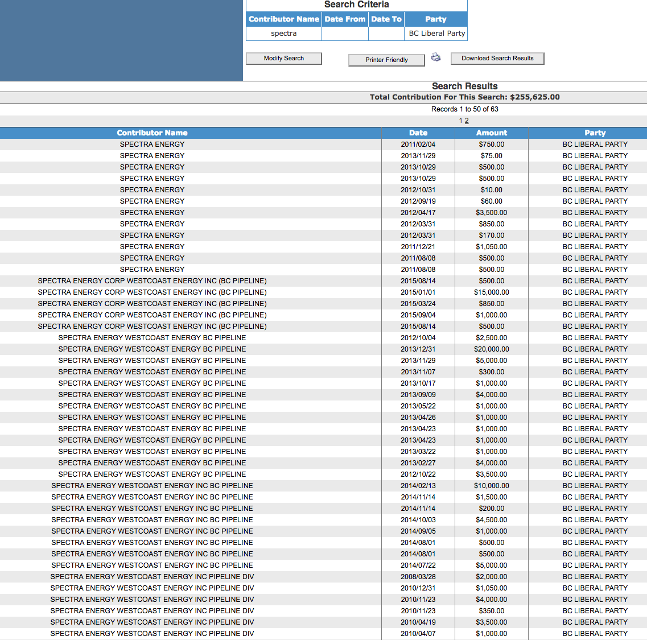
Task: Select contributor name in the 2015/01/01 row
Action: click(x=152, y=292)
